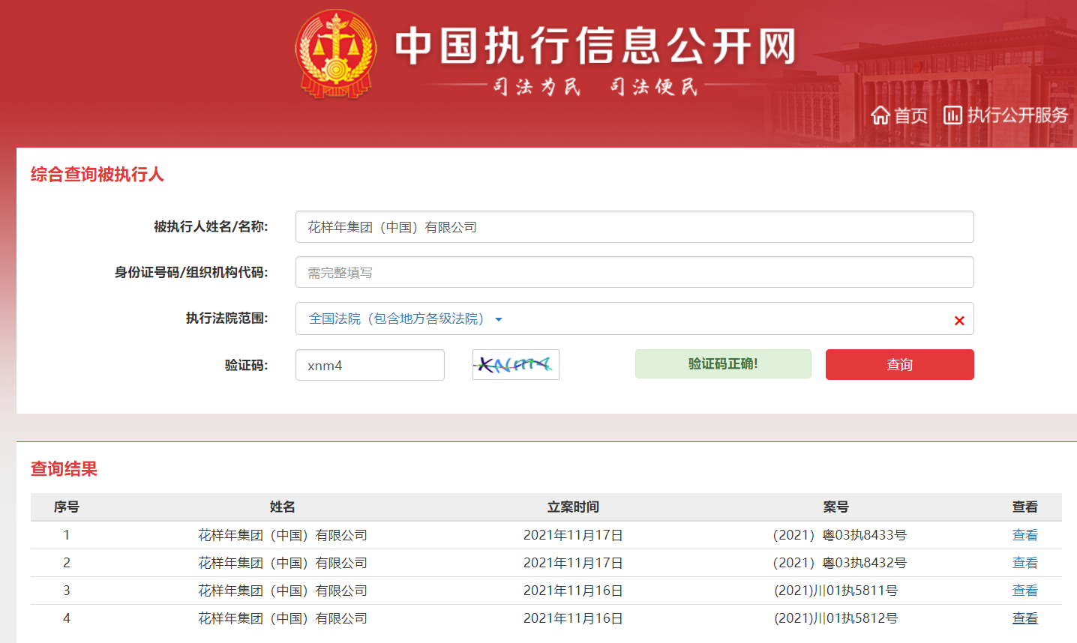The image size is (1077, 643).
Task: Select case number (2021)川01执5811号
Action: (836, 591)
